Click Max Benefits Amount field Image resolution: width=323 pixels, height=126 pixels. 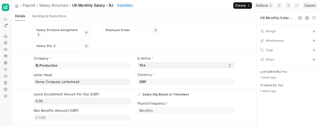82,118
